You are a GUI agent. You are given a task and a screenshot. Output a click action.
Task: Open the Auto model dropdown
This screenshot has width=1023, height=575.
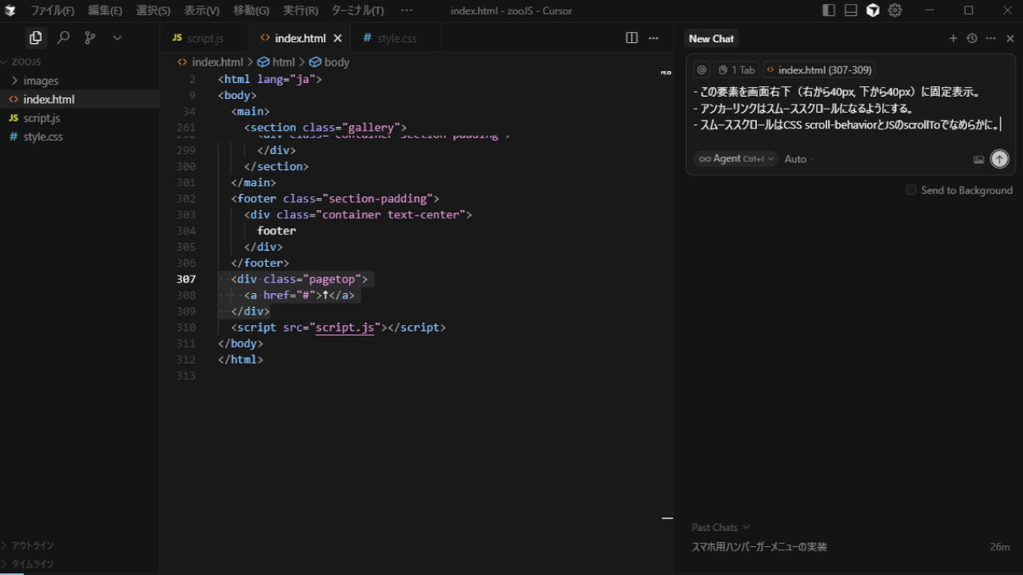pyautogui.click(x=799, y=159)
